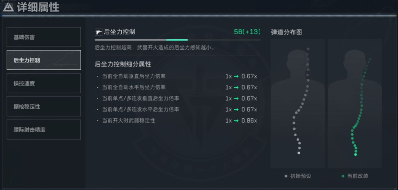Screen dimensions: 398x190
Task: Switch to the 操控速度 tab
Action: pyautogui.click(x=43, y=83)
